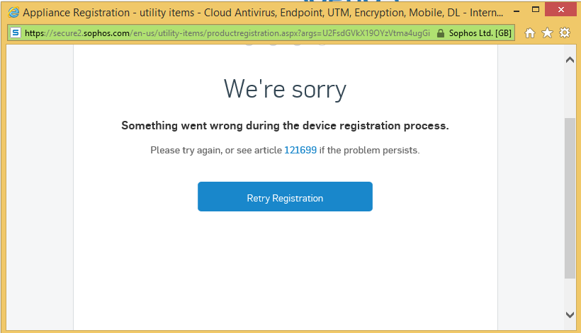Click the green padlock security icon

click(441, 33)
